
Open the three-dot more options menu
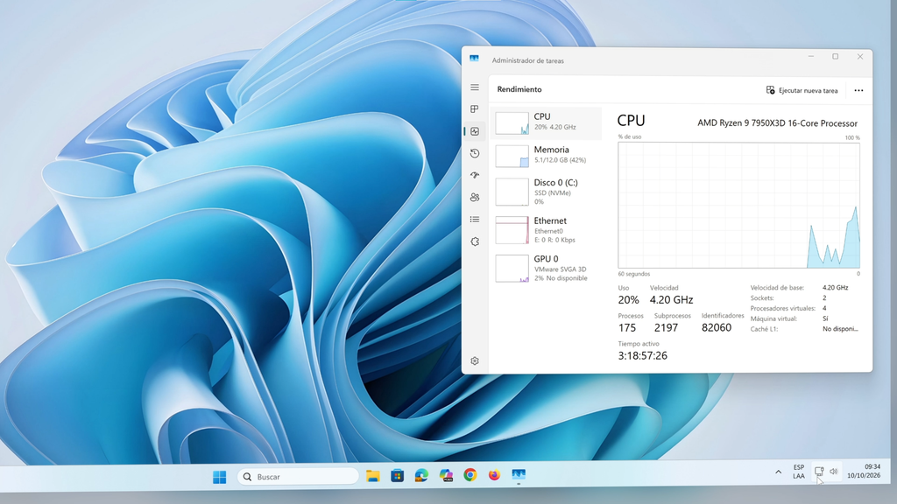point(858,90)
